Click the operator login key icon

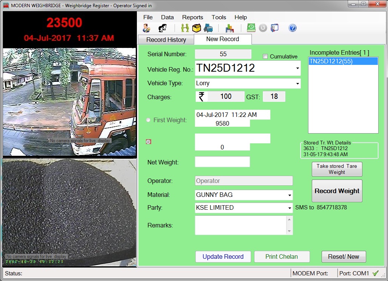(x=146, y=28)
